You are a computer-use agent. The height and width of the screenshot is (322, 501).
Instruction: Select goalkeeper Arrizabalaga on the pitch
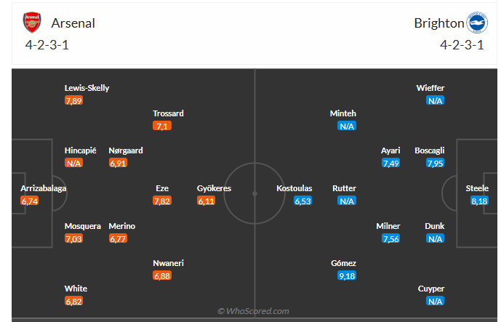[x=44, y=188]
